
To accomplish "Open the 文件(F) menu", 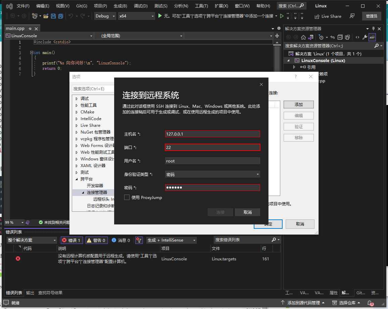I will (x=23, y=6).
